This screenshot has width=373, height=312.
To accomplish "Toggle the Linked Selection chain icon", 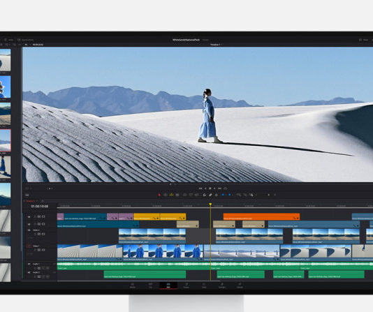I will coord(210,195).
